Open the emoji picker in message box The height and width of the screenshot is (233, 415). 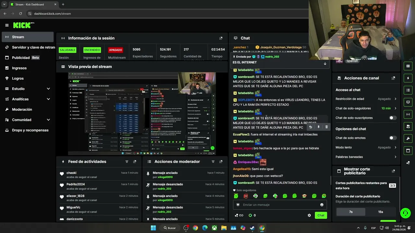coord(322,205)
